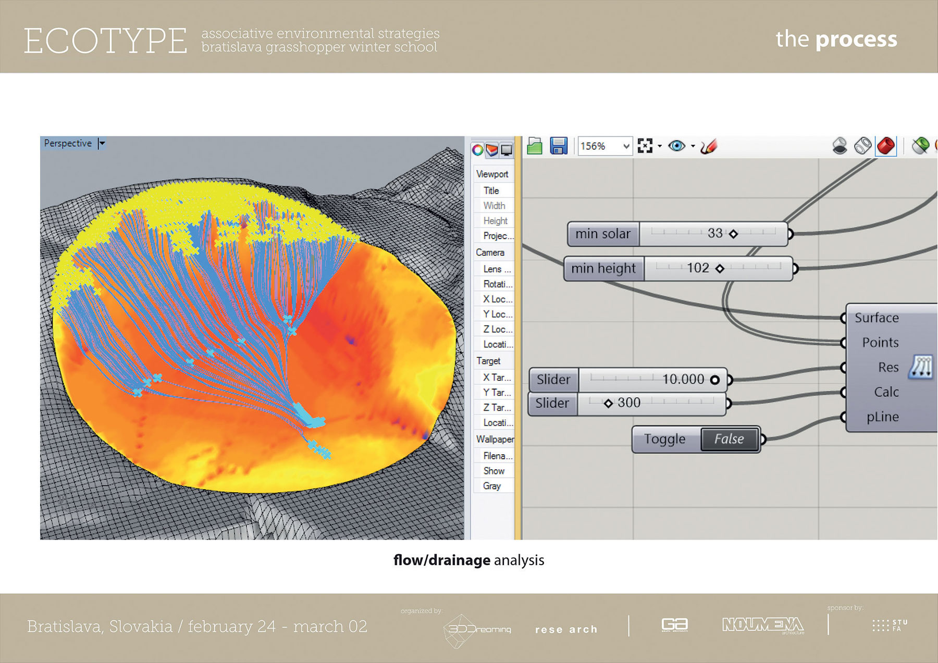Click the min solar slider handle

[x=733, y=234]
